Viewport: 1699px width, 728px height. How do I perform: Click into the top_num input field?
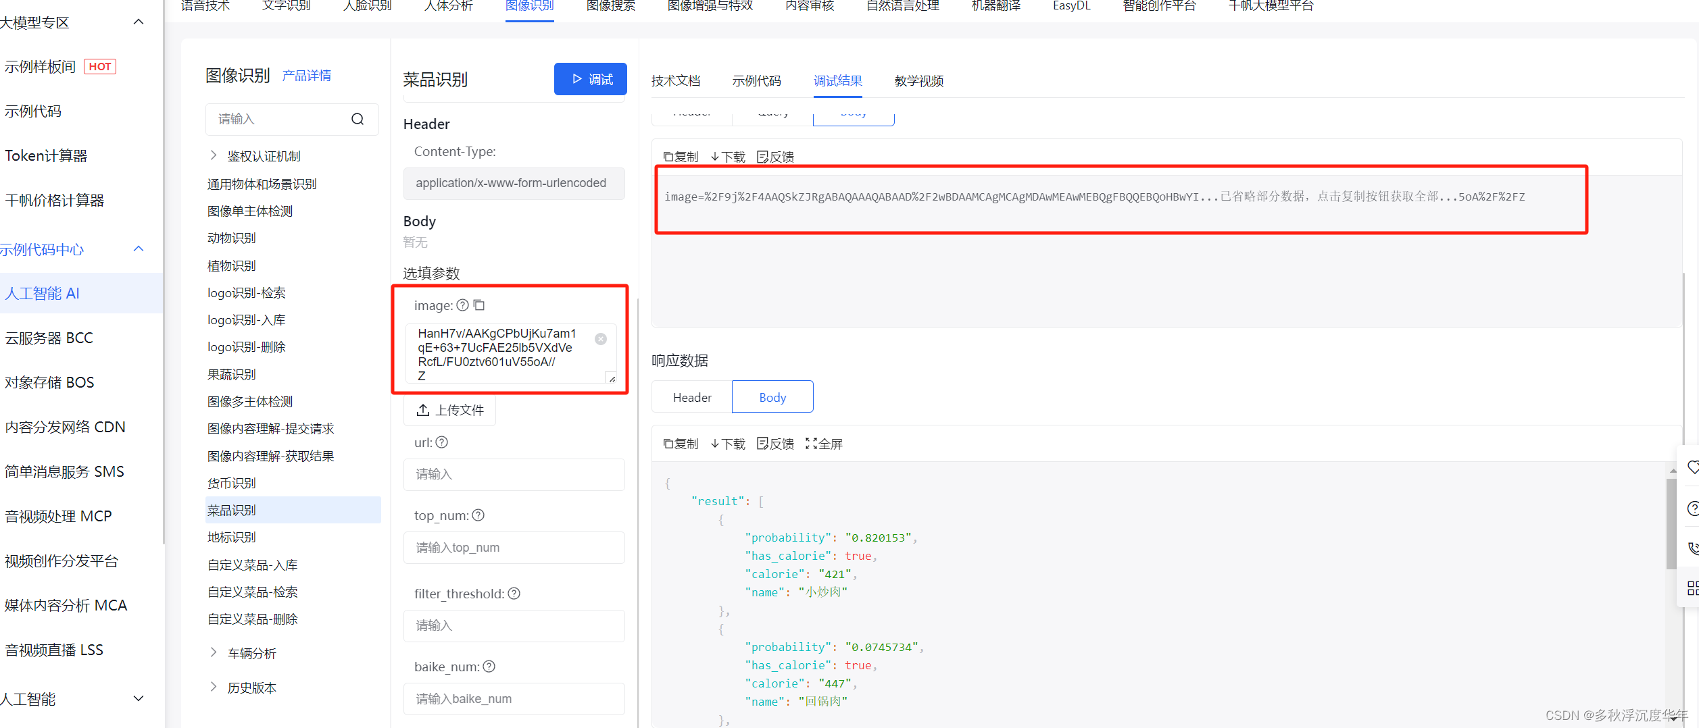pyautogui.click(x=514, y=547)
